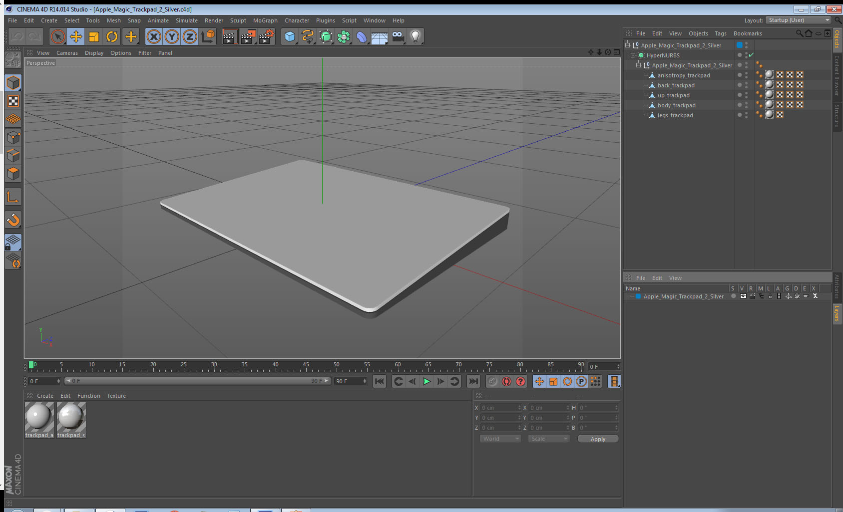Apply the coordinate values
The width and height of the screenshot is (843, 512).
(x=598, y=439)
